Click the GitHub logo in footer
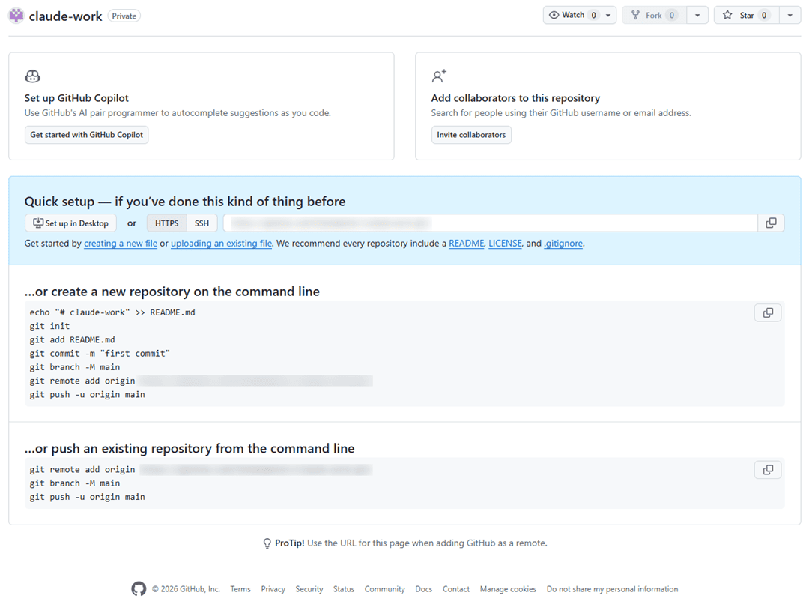This screenshot has height=604, width=809. pos(139,588)
